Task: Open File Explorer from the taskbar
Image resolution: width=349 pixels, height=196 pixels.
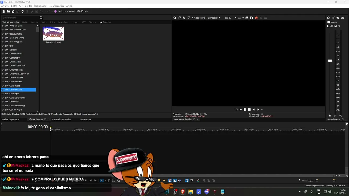Action: click(191, 192)
